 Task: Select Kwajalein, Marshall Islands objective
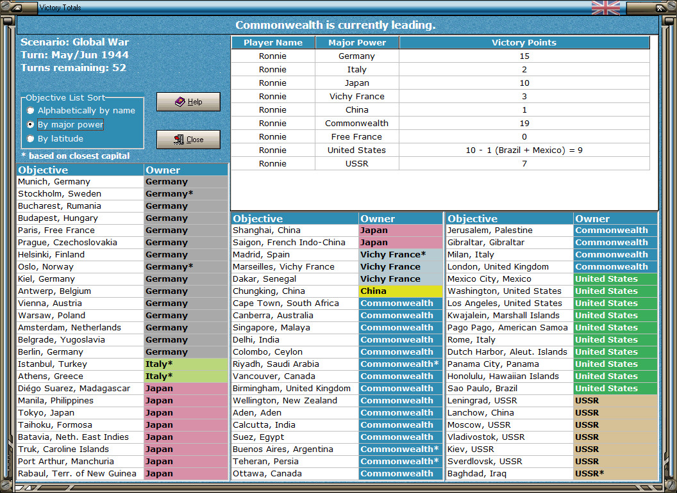click(510, 315)
